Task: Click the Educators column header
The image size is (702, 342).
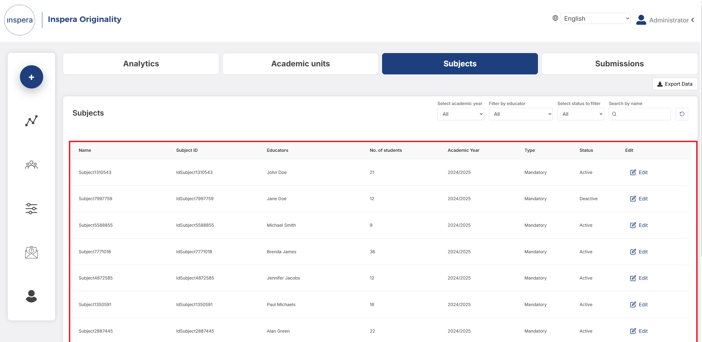Action: tap(277, 150)
